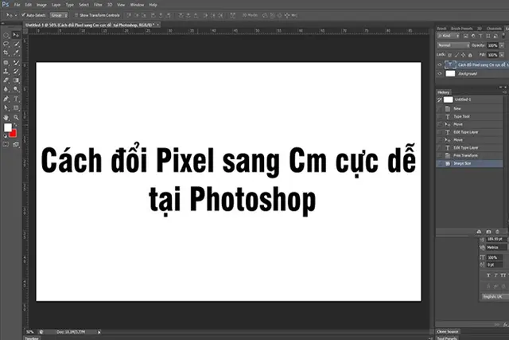Select the Free Transform history state
Screen dimensions: 509x340
(469, 156)
